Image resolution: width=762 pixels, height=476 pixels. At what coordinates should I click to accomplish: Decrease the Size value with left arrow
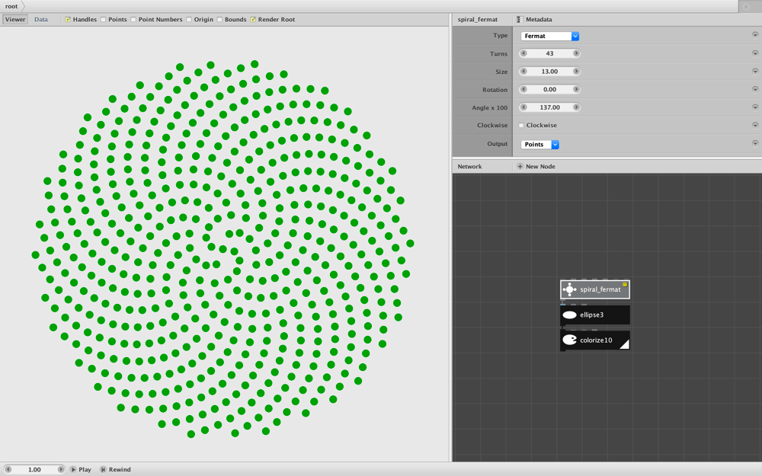point(523,72)
